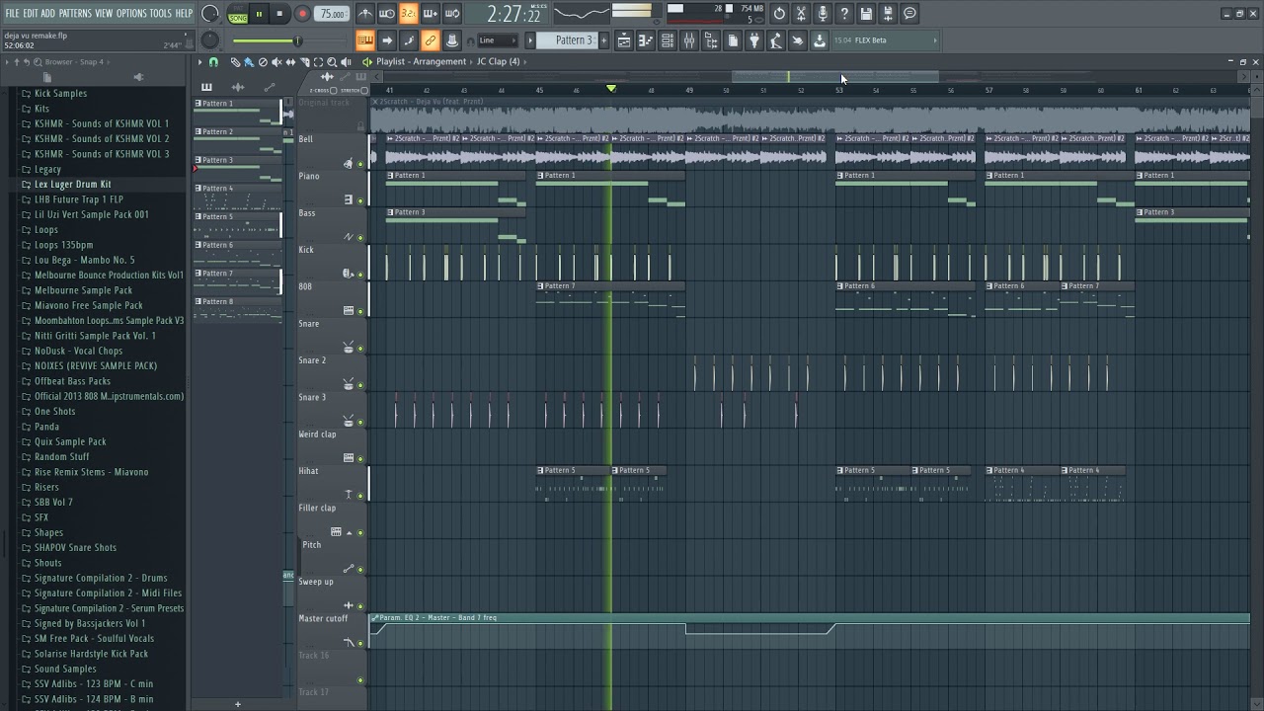Expand the Kick Samples folder
This screenshot has width=1264, height=711.
tap(60, 93)
